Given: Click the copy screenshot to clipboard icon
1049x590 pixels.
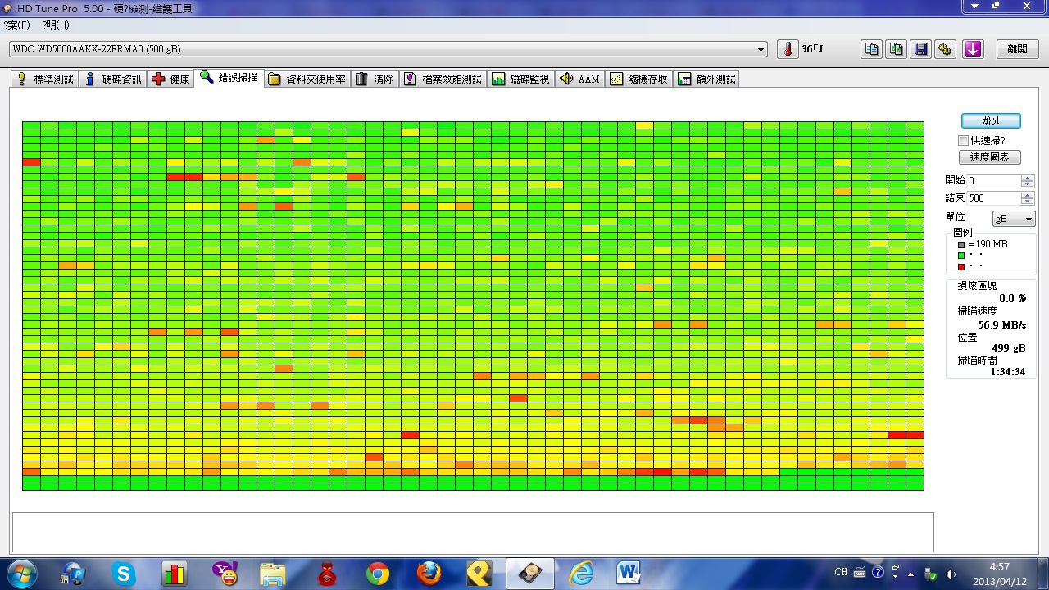Looking at the screenshot, I should click(897, 49).
